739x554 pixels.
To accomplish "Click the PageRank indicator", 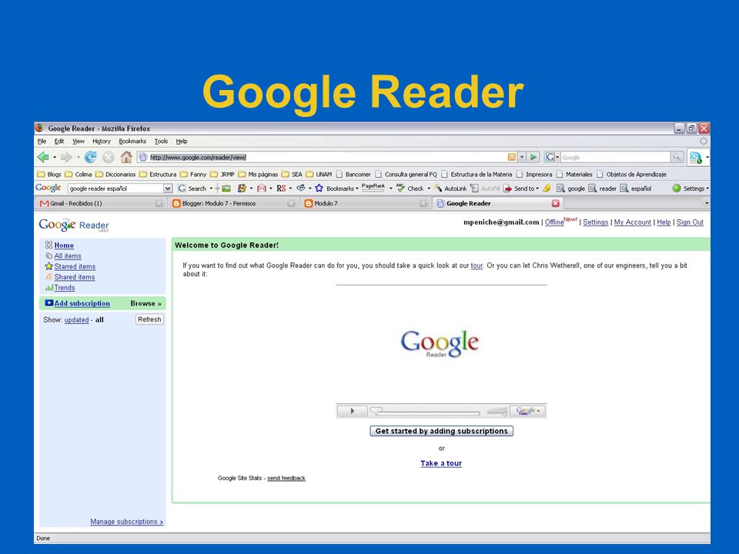I will pyautogui.click(x=373, y=188).
